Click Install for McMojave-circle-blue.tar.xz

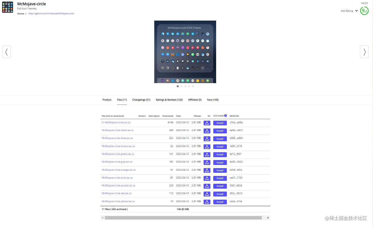(x=220, y=139)
